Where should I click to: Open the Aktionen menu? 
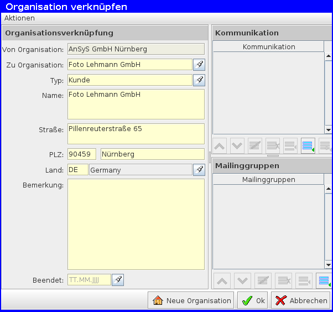click(x=19, y=18)
